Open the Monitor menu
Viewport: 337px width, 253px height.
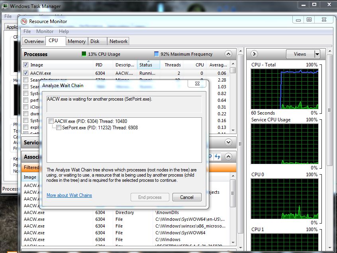(x=45, y=31)
